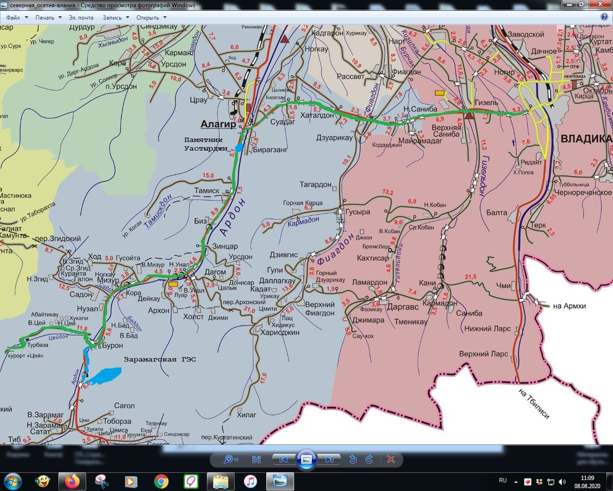Click the Dropbox tray icon
This screenshot has width=613, height=491.
coord(539,481)
